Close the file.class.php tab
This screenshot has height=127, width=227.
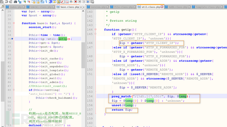click(135, 7)
